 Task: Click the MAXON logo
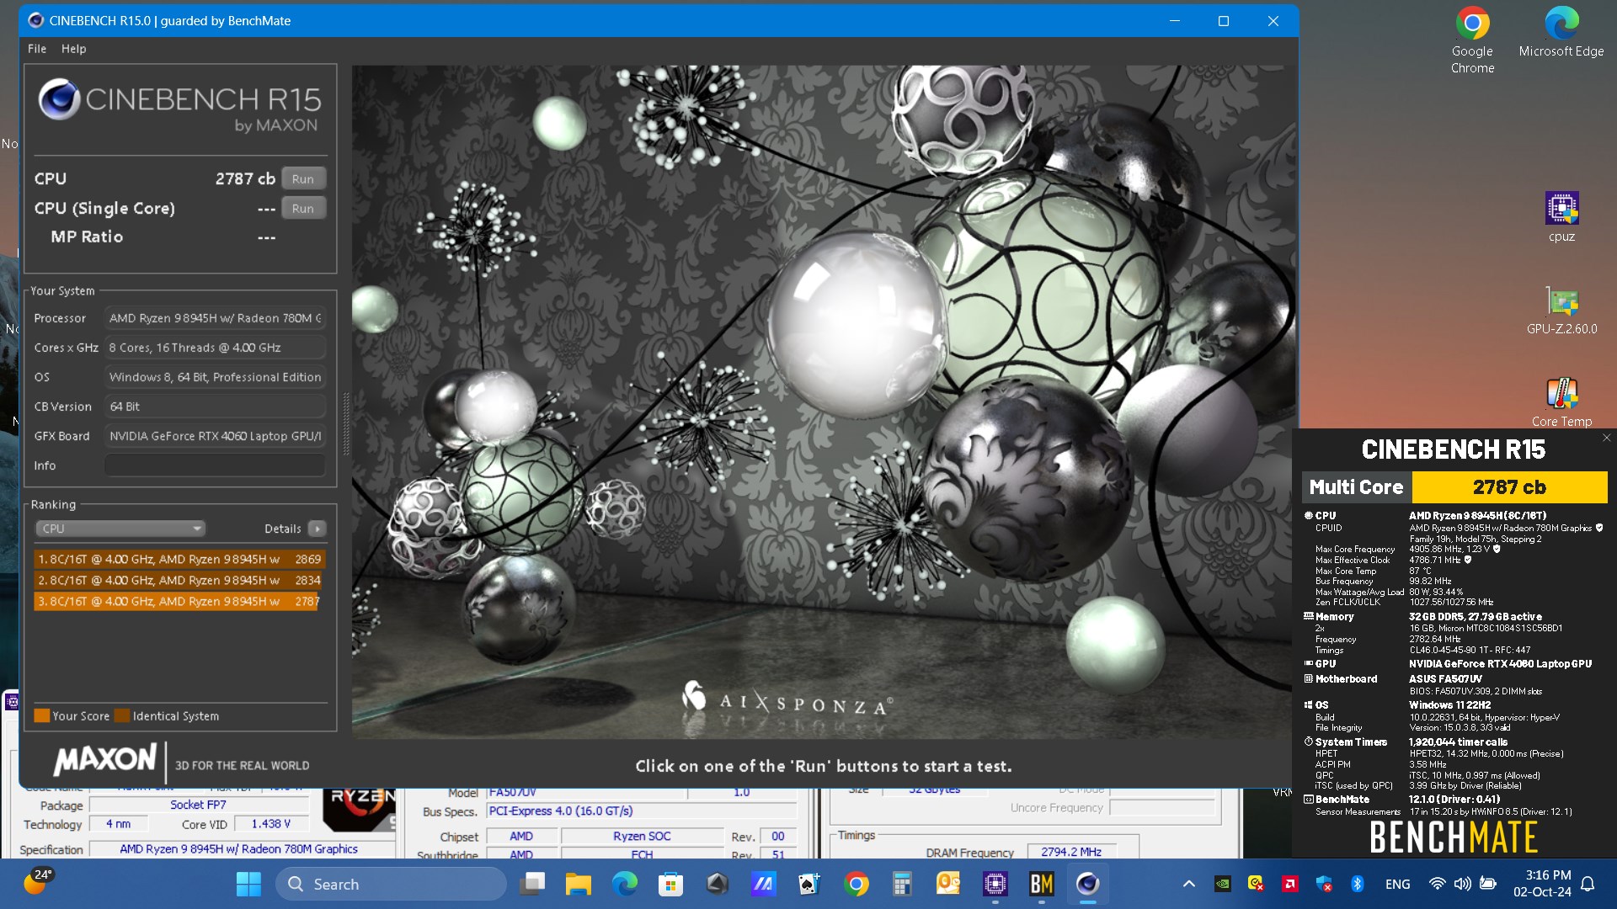[105, 759]
